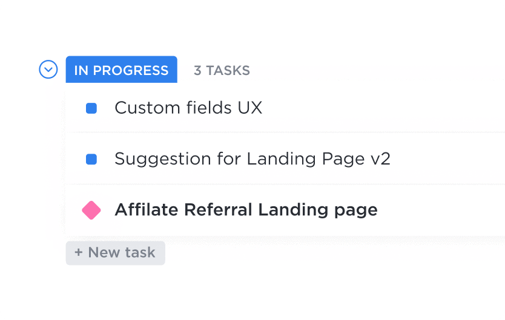Click the circled down-arrow next to IN PROGRESS
The width and height of the screenshot is (505, 320).
coord(48,70)
